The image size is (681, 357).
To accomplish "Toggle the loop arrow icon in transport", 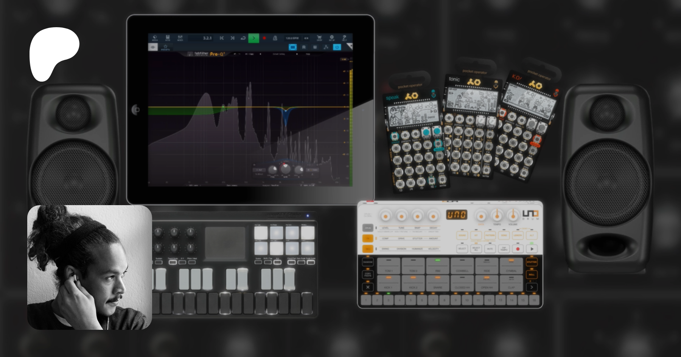I will coord(243,38).
